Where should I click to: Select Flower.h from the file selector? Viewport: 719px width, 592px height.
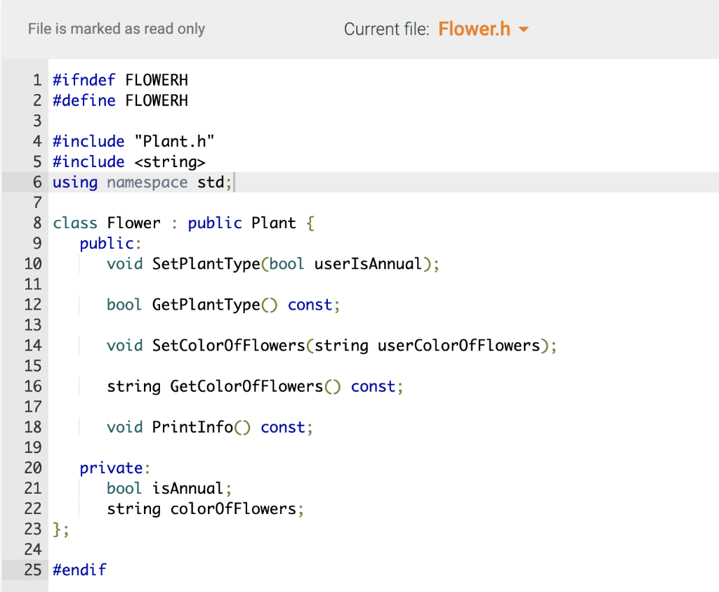tap(474, 29)
